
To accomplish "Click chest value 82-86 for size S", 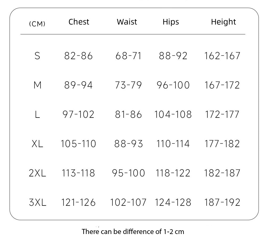I will coord(78,56).
